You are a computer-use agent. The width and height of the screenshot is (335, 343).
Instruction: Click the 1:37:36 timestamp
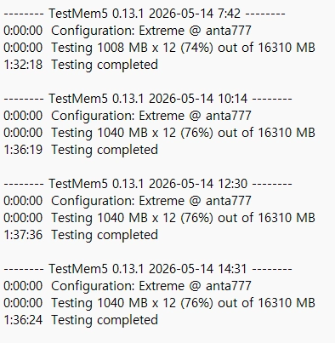pyautogui.click(x=23, y=235)
